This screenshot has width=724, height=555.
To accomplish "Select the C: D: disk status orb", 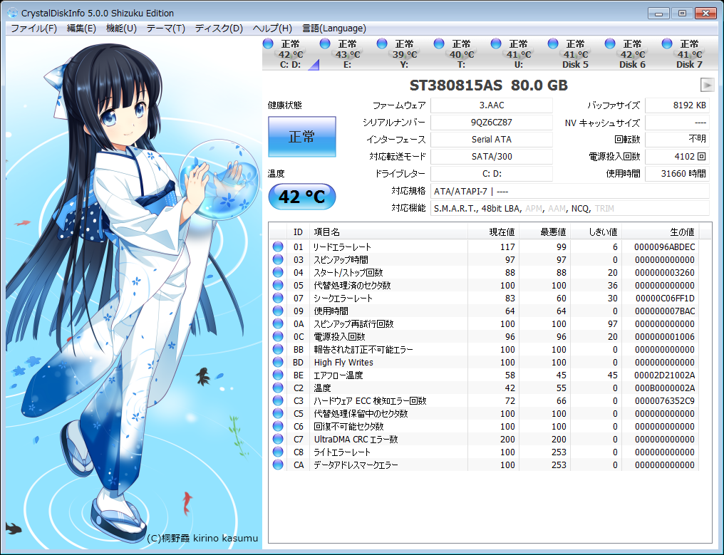I will click(x=268, y=43).
